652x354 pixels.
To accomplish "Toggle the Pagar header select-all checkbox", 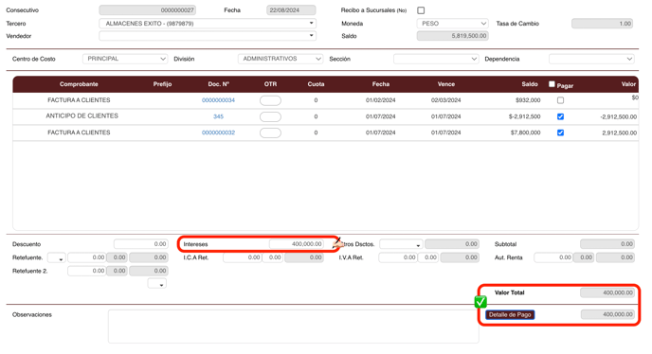I will [x=552, y=84].
